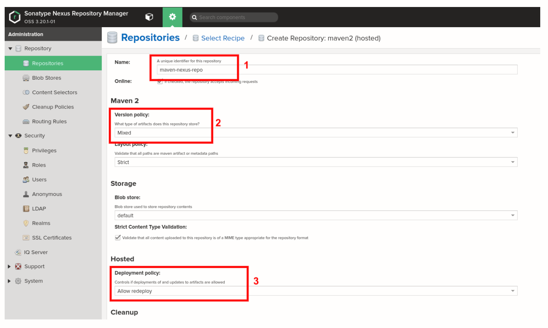Screen dimensions: 548x328
Task: Open Cleanup Policies in the sidebar
Action: [x=53, y=107]
